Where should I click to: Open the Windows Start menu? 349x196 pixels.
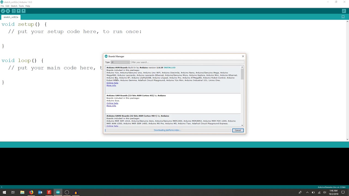[4, 192]
